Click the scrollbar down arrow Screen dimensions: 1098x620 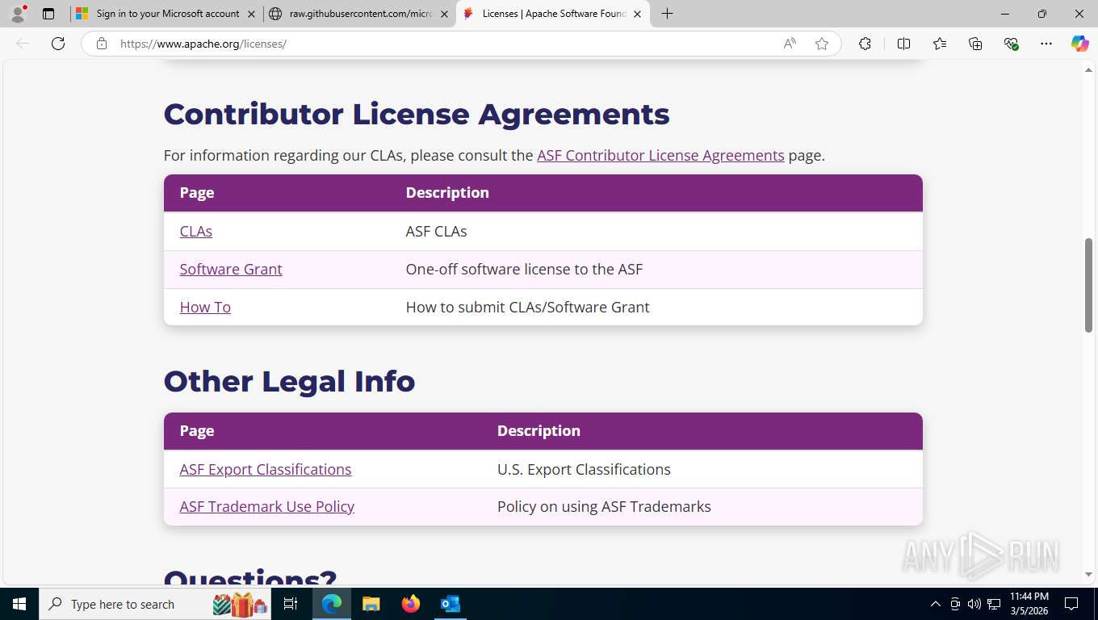tap(1088, 574)
